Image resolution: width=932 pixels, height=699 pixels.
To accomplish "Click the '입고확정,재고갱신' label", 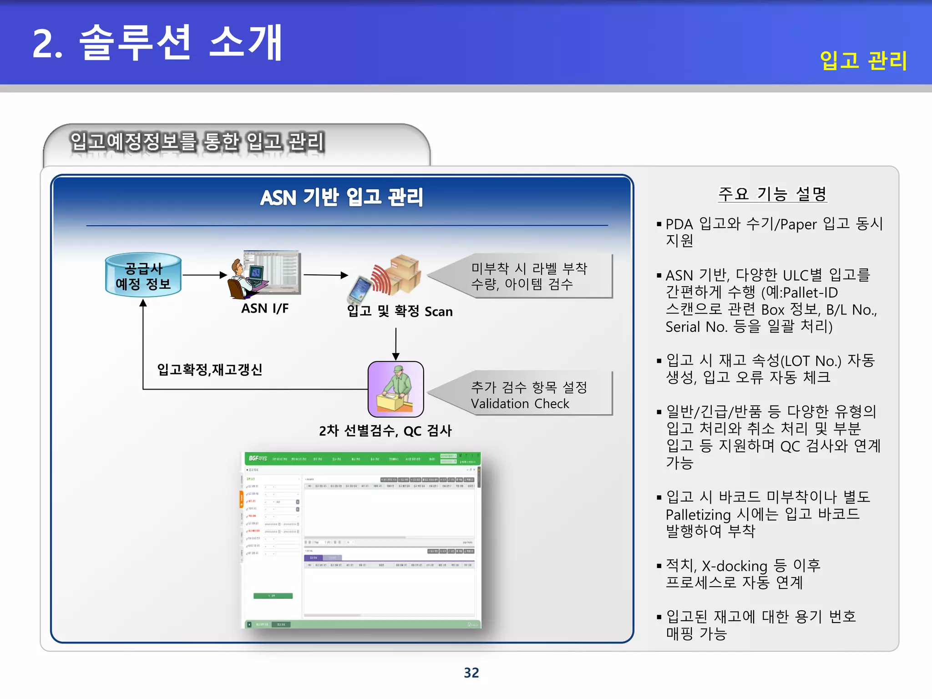I will 209,369.
